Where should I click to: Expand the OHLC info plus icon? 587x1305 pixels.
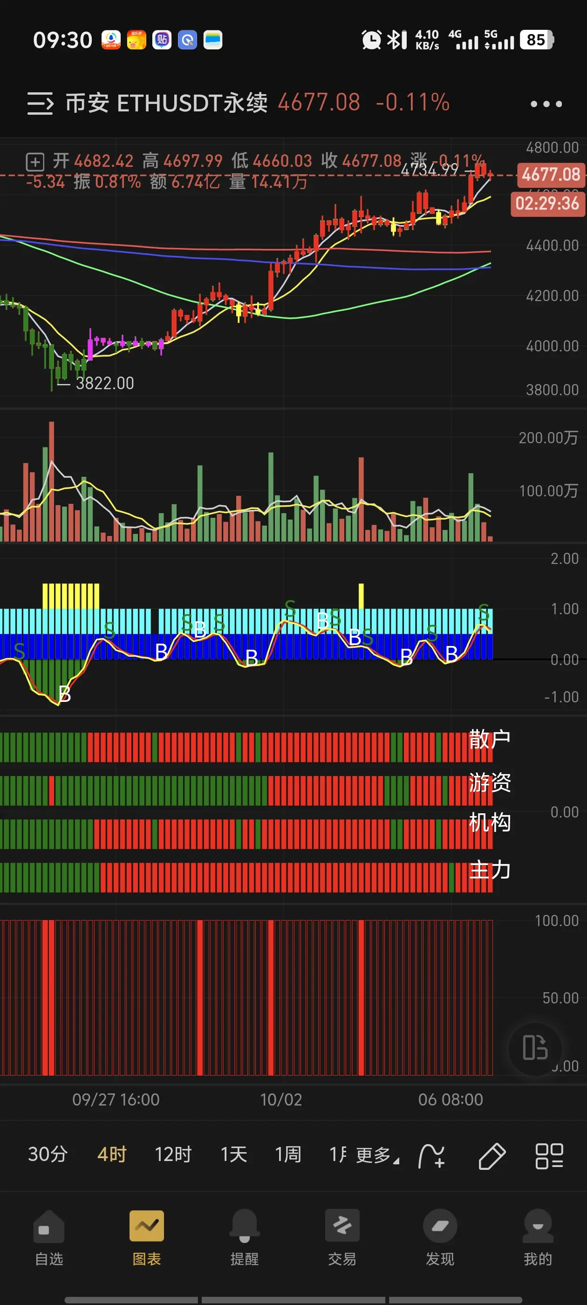click(35, 162)
